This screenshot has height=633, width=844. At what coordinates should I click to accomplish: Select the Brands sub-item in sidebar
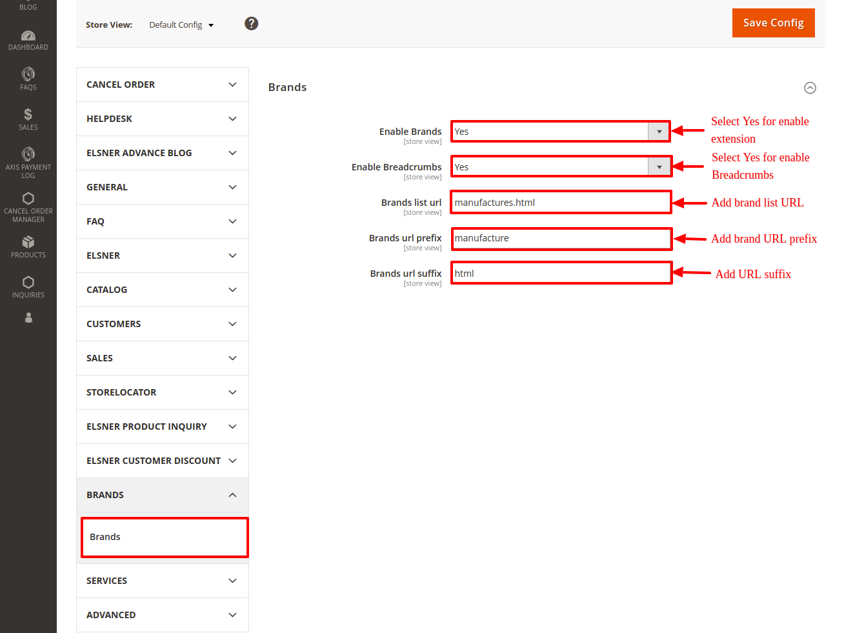[165, 537]
